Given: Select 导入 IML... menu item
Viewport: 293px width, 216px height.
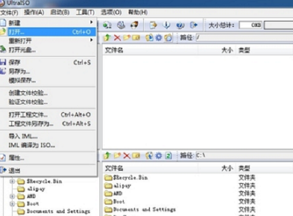Looking at the screenshot, I should tap(48, 136).
